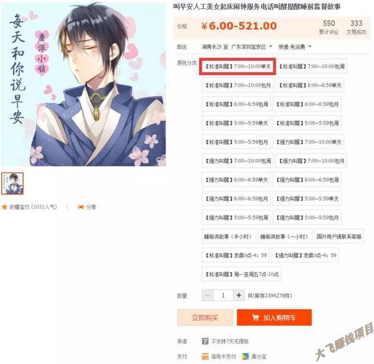Screen dimensions: 374x364
Task: Select option 【强力叫醒】7:00~10:00包月
Action: [x=311, y=161]
